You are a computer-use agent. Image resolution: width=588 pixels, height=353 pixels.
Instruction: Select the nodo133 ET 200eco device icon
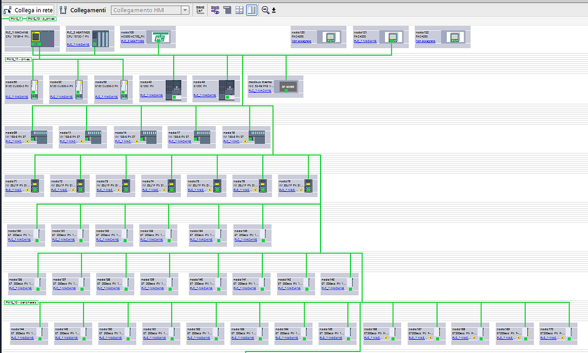click(169, 235)
